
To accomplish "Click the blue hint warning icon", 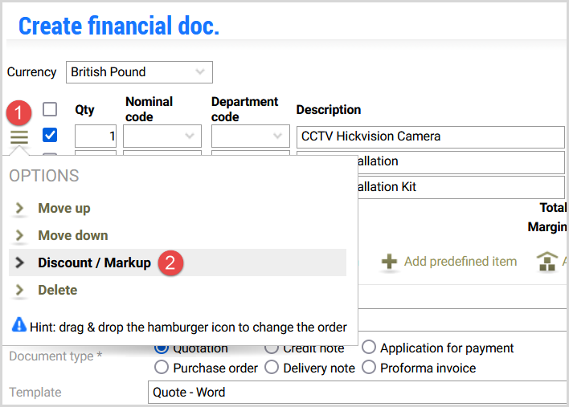I will point(18,326).
